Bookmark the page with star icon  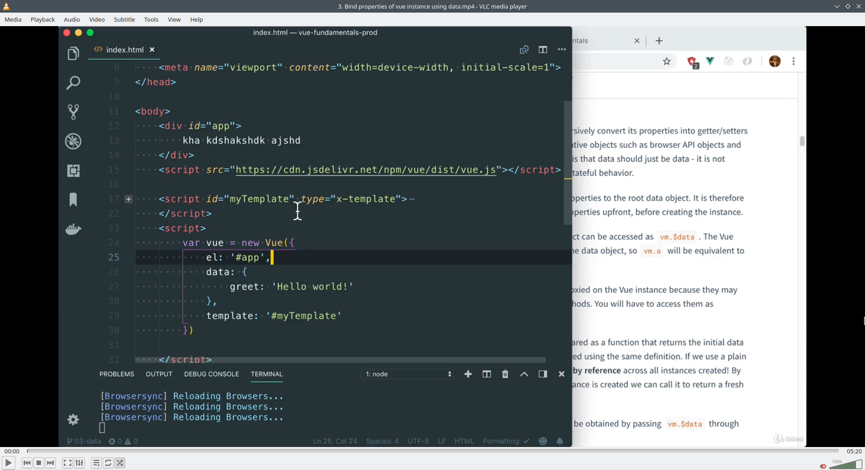(667, 61)
